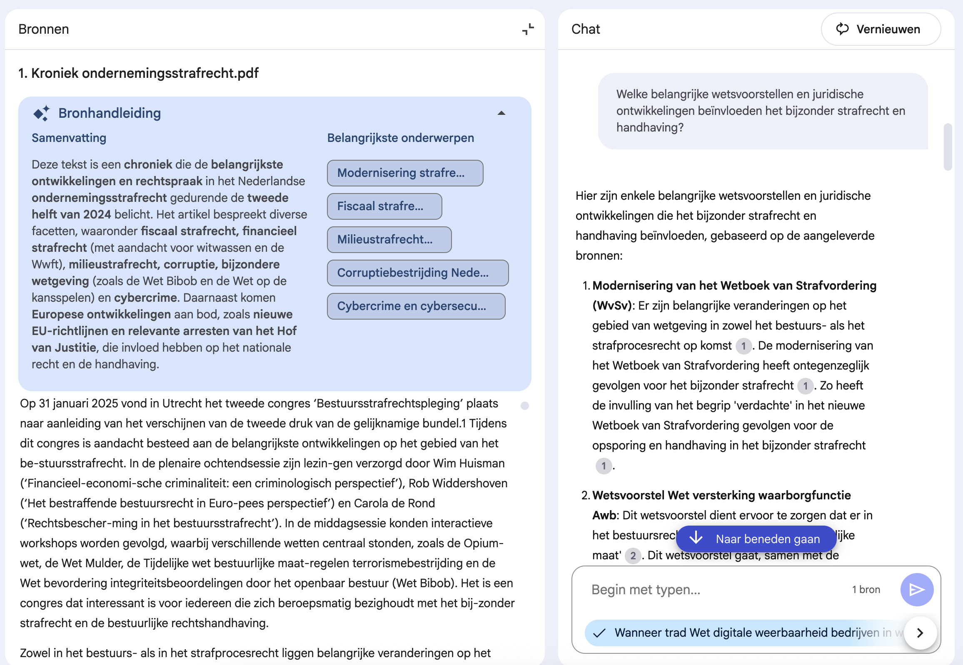Screen dimensions: 963x665
Task: Click the refresh arrows icon inside Vernieuwen
Action: 843,29
